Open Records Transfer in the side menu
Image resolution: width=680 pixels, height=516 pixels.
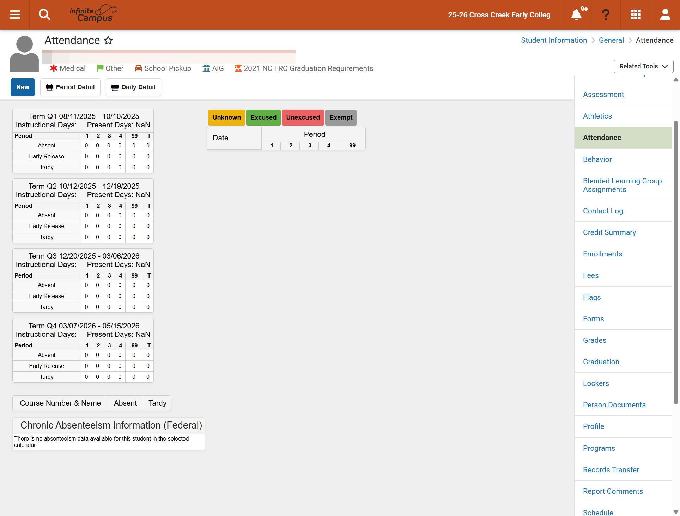coord(623,470)
